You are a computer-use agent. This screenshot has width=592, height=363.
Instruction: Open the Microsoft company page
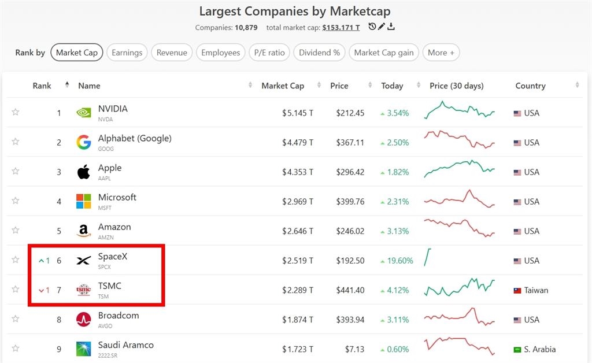tap(117, 197)
